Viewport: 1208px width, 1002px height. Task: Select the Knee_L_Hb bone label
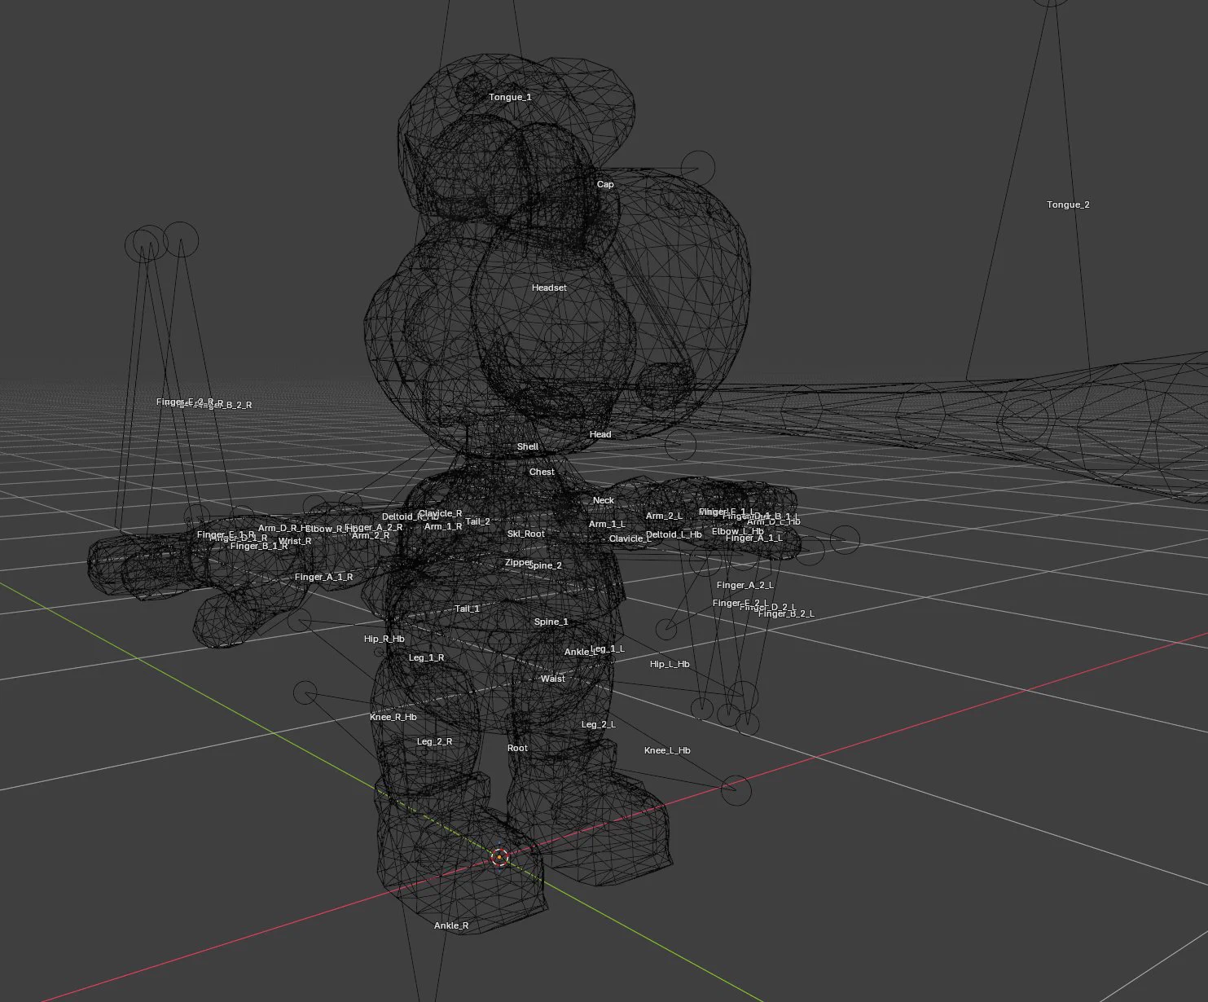point(667,750)
